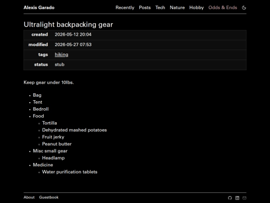Click the text Keep gear under 10lbs.

[x=48, y=83]
